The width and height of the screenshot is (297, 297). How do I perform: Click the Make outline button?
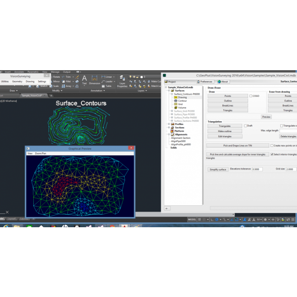click(225, 131)
